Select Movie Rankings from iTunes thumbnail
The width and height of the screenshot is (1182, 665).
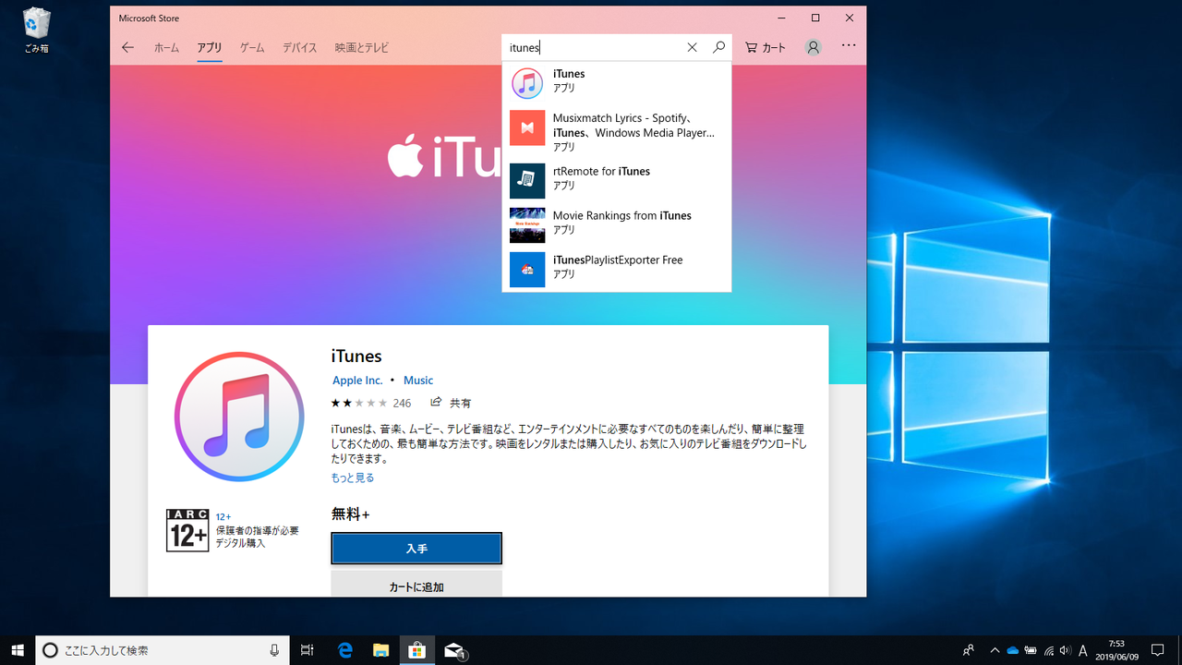coord(527,225)
